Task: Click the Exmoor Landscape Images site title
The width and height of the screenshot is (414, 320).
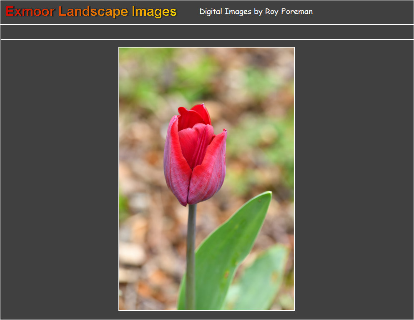Action: click(x=90, y=11)
